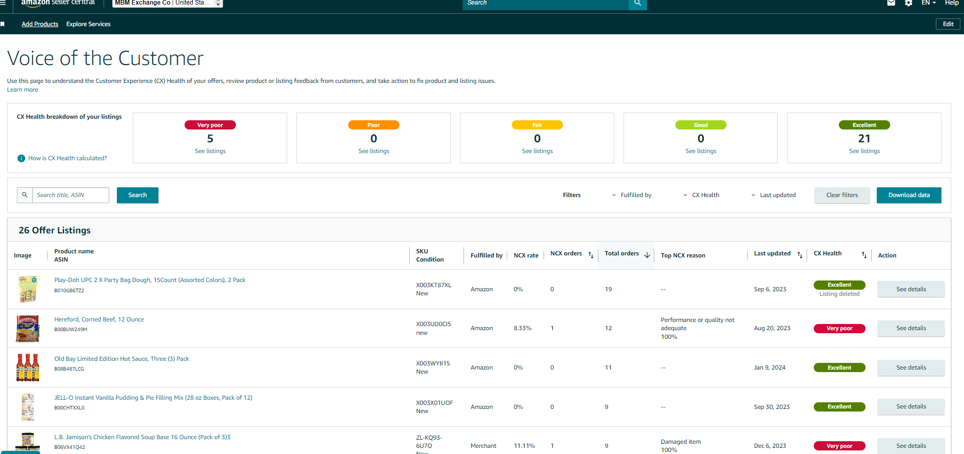The height and width of the screenshot is (454, 964).
Task: Click the dark green Excellent badge in breakdown
Action: tap(865, 125)
